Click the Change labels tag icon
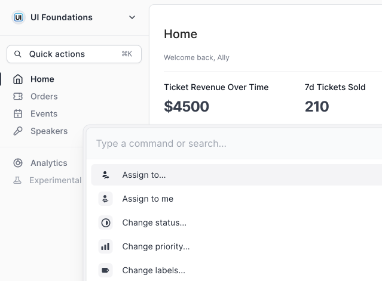Image resolution: width=382 pixels, height=281 pixels. pos(106,270)
